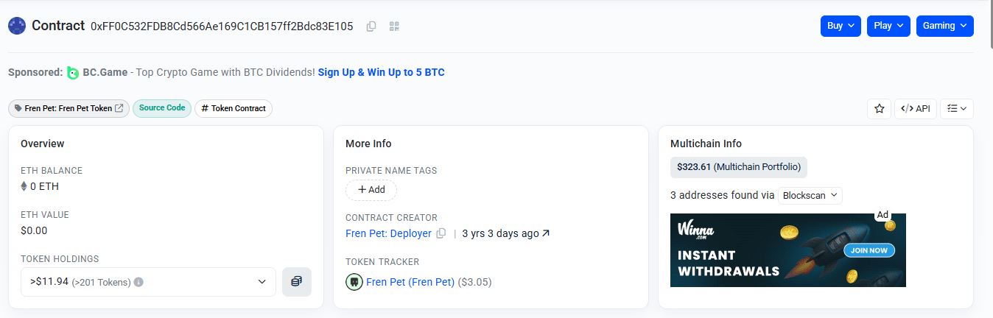Click the token holdings info icon
Image resolution: width=993 pixels, height=318 pixels.
[138, 282]
